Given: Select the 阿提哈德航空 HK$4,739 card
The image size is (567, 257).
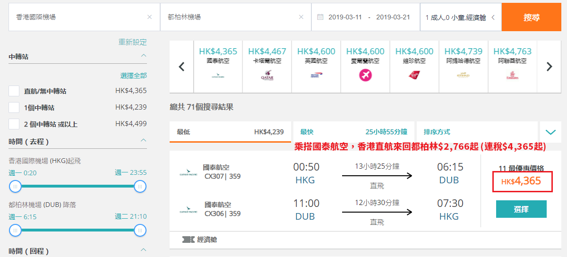Looking at the screenshot, I should [x=464, y=67].
